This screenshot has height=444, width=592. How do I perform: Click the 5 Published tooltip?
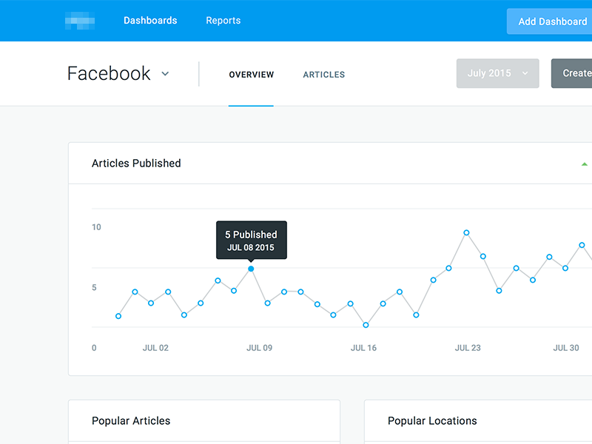252,239
